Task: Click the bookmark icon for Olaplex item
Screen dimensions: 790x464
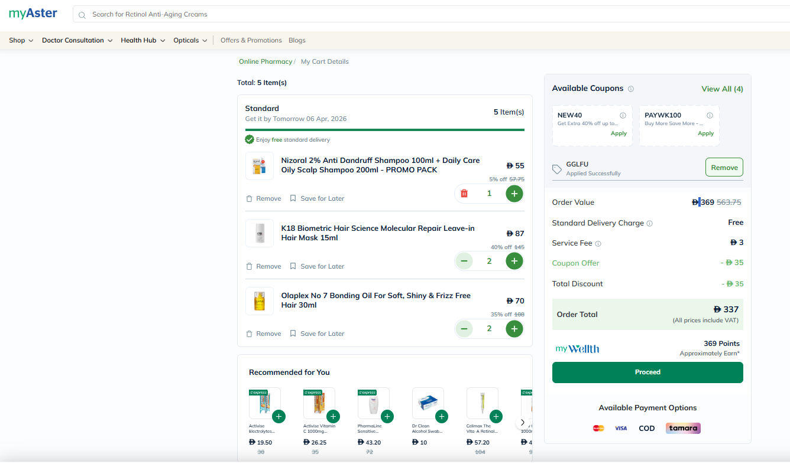Action: pyautogui.click(x=293, y=334)
